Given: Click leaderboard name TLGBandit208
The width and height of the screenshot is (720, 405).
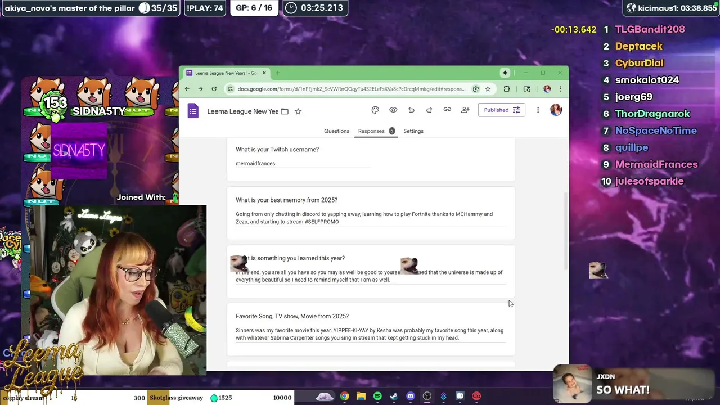Looking at the screenshot, I should click(650, 29).
